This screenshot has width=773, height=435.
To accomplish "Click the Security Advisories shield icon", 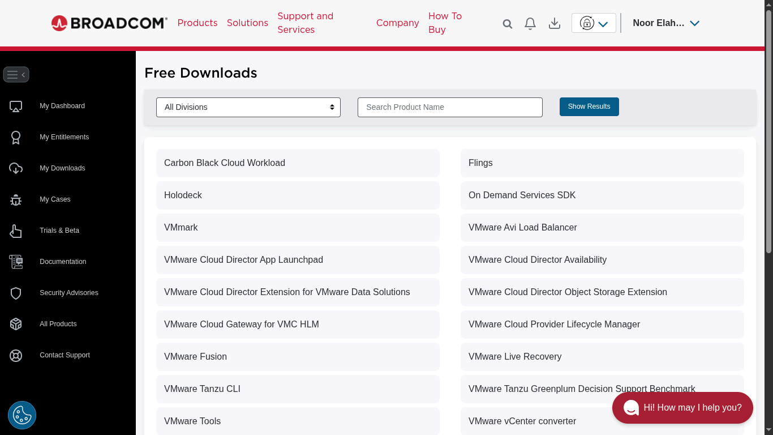I will [15, 293].
